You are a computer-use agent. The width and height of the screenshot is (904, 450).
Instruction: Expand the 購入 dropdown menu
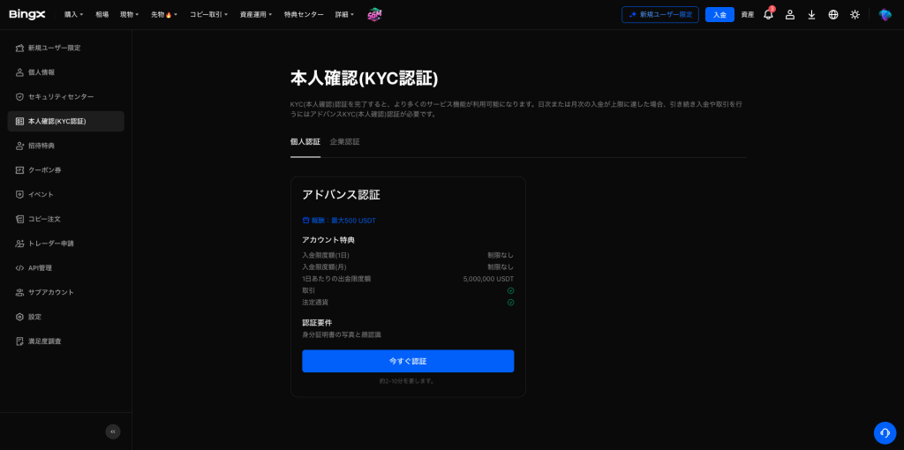[x=73, y=15]
